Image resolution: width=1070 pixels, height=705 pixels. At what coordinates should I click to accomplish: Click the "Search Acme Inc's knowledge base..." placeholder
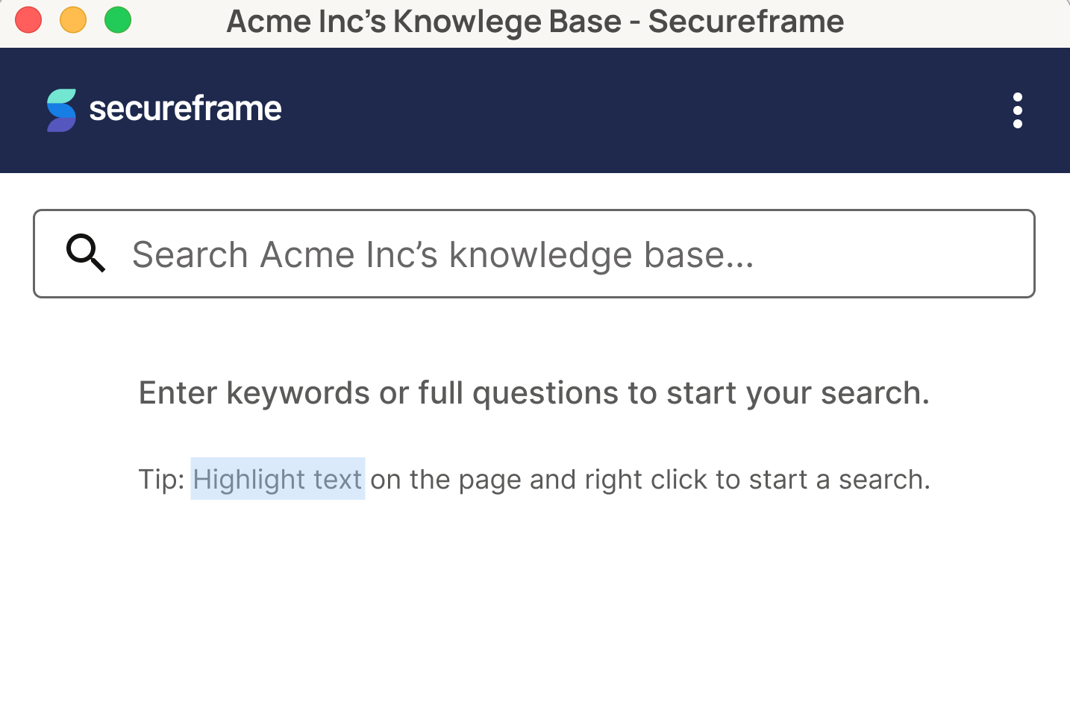(443, 255)
